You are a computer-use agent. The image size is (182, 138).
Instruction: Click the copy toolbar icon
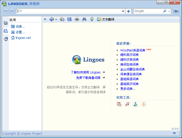pyautogui.click(x=62, y=19)
